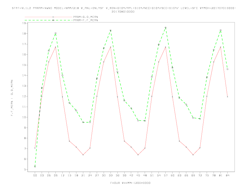The width and height of the screenshot is (248, 191).
Task: Click the vertical y-axis title F.F_MEAN | O.O_MEAN
Action: 12,98
